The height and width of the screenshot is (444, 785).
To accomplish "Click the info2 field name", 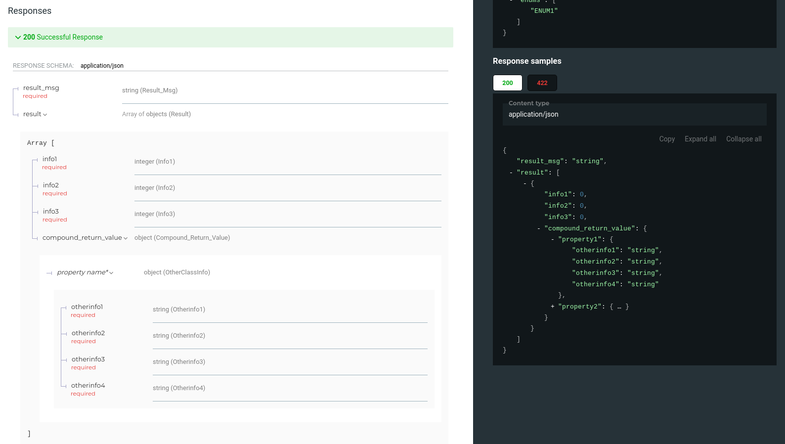I will click(51, 185).
